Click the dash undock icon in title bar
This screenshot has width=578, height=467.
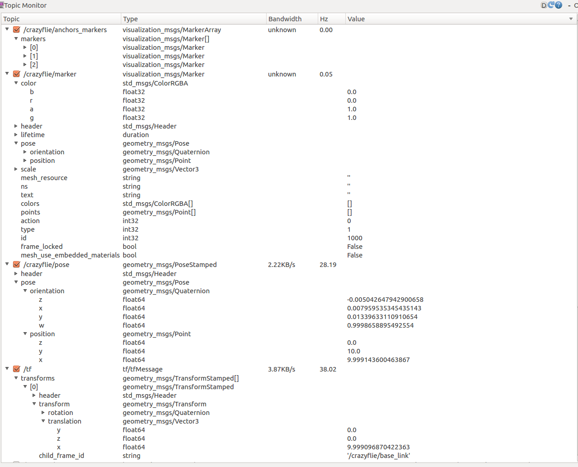(x=569, y=5)
